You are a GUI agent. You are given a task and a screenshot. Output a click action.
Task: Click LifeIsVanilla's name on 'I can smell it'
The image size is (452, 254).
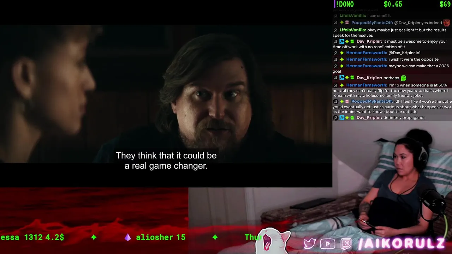(352, 16)
